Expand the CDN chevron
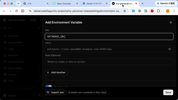The width and height of the screenshot is (178, 100). (40, 81)
